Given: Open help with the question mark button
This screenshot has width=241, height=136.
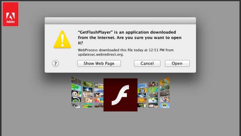Looking at the screenshot, I should click(x=56, y=64).
